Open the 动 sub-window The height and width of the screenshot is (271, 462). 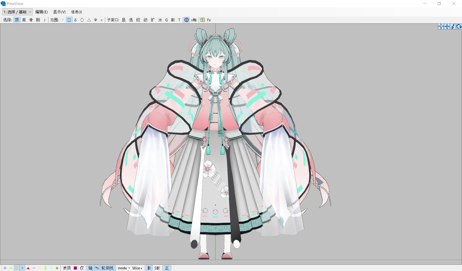tap(146, 20)
